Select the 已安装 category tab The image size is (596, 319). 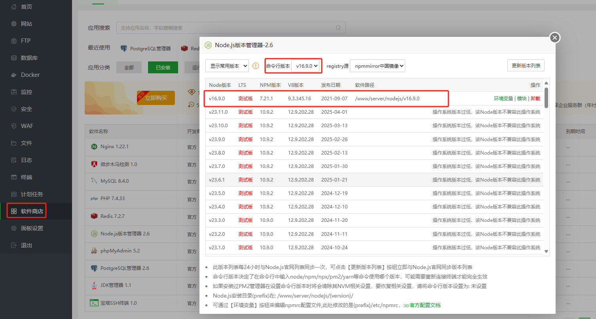(163, 67)
